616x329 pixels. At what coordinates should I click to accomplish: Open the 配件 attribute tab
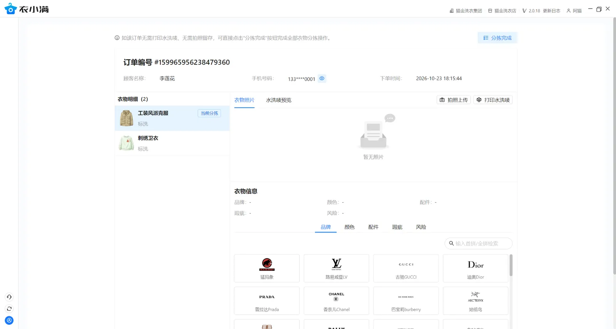(x=373, y=227)
